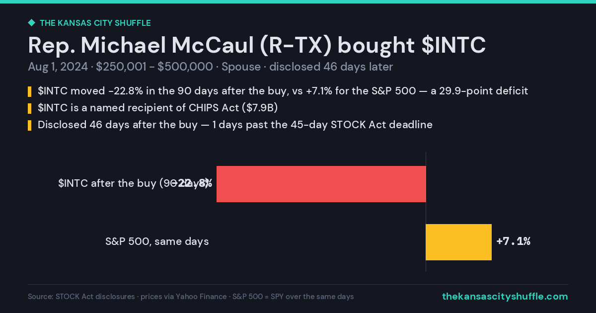
Task: Click the $INTC after the buy label
Action: pyautogui.click(x=135, y=183)
